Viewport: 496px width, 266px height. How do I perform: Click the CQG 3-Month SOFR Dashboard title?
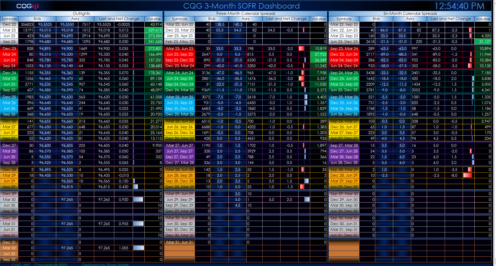(241, 6)
